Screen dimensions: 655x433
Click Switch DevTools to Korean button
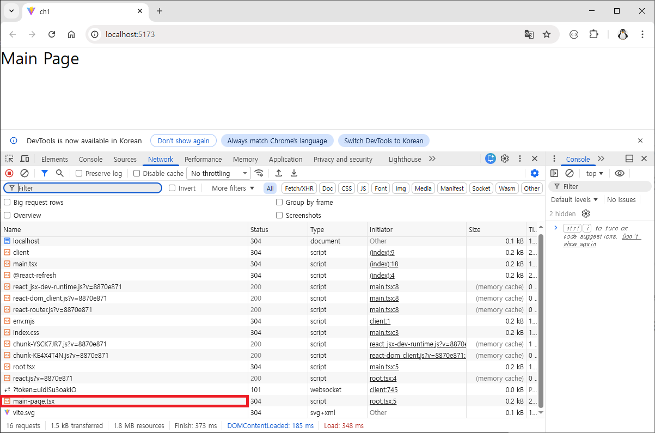coord(384,141)
